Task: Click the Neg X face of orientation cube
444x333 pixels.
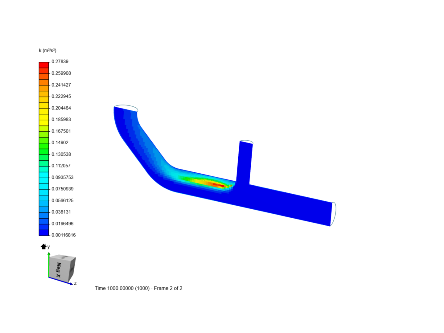Action: [x=59, y=269]
